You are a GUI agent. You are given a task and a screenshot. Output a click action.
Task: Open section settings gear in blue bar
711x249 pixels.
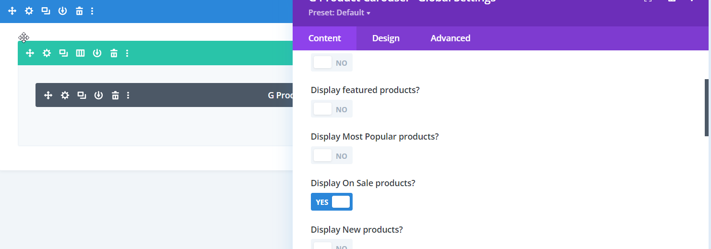[29, 11]
